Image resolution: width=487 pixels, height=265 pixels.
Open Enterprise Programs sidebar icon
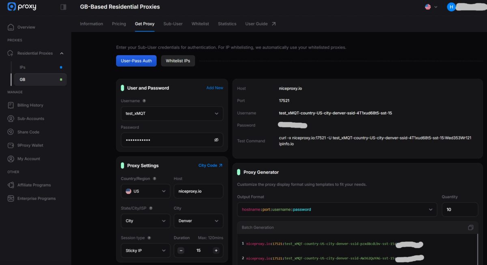click(x=11, y=198)
